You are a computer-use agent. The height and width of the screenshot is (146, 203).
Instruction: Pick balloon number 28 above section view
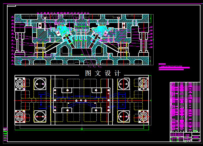(78, 13)
